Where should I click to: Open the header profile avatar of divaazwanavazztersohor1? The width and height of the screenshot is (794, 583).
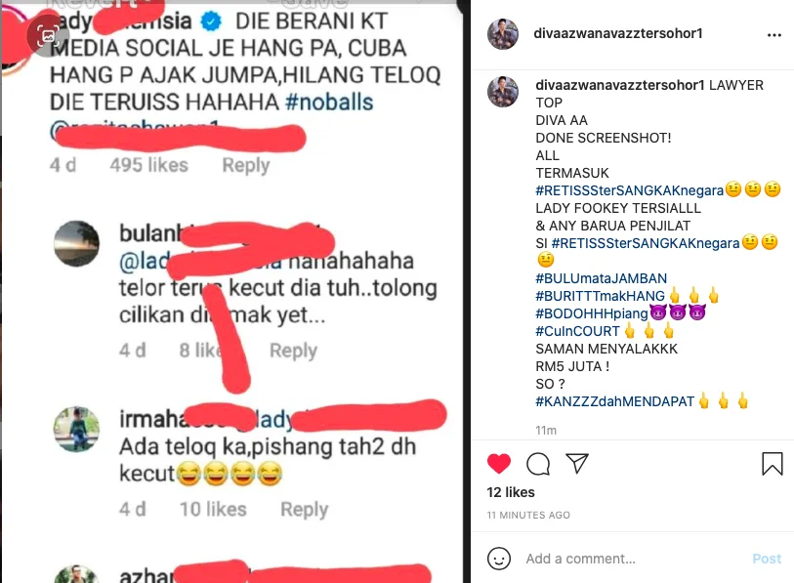point(503,34)
